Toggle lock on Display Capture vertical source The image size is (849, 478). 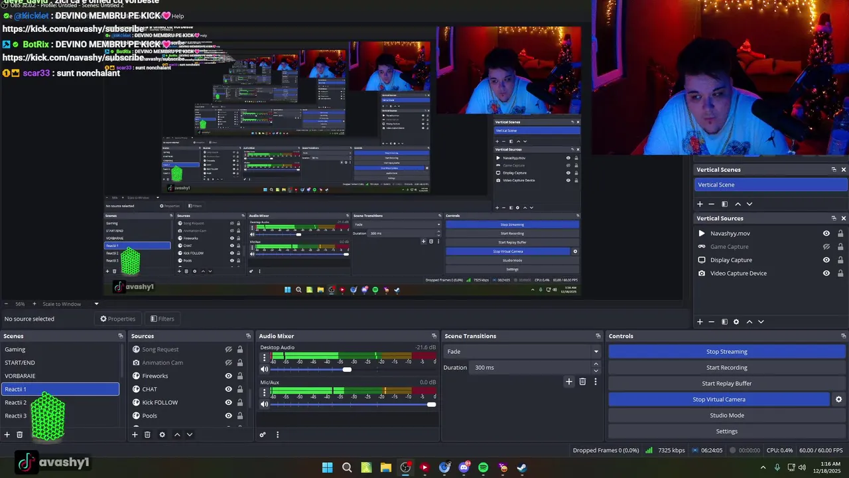pyautogui.click(x=840, y=260)
